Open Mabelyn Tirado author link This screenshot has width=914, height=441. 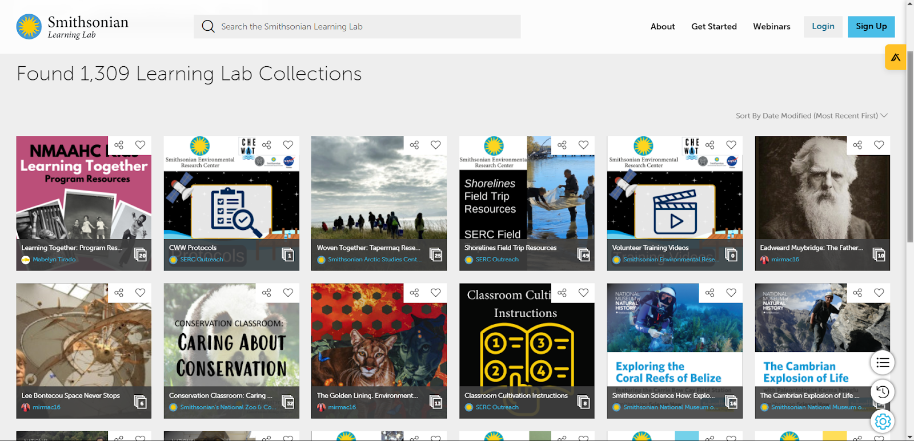(x=54, y=260)
